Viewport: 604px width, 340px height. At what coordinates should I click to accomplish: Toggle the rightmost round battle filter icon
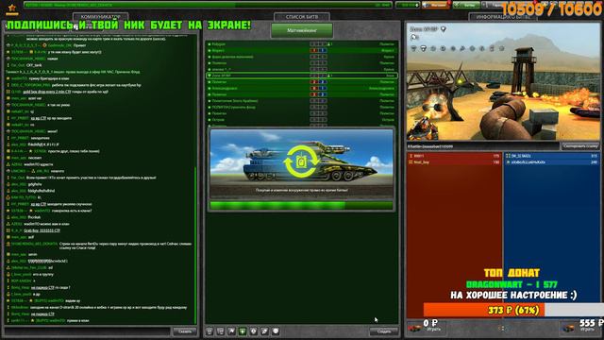coord(276,331)
